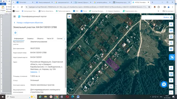Zoom in with the plus button
The height and width of the screenshot is (99, 177).
coord(171,86)
